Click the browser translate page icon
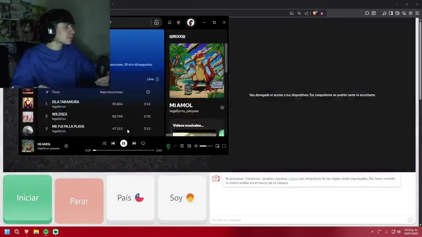The image size is (422, 237). [299, 13]
